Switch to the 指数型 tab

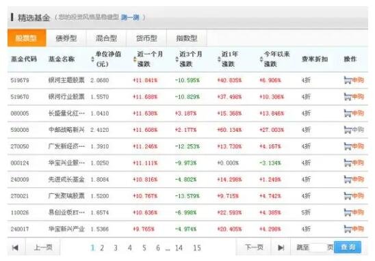pos(187,38)
